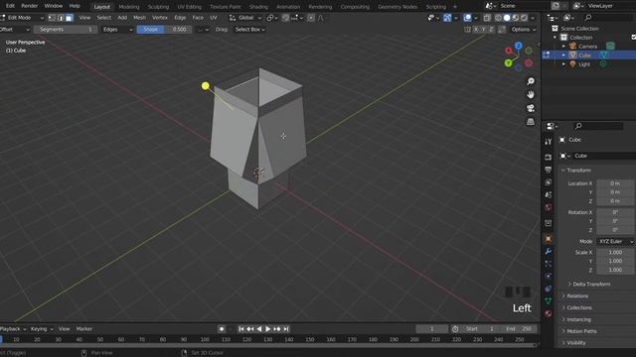The width and height of the screenshot is (636, 357).
Task: Open View Layer properties tab icon
Action: click(548, 181)
